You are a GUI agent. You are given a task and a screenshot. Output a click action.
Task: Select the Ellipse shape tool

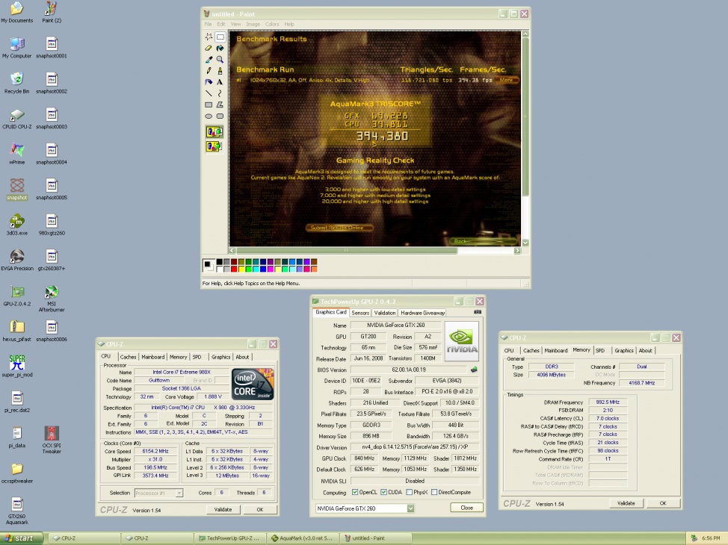tap(209, 116)
